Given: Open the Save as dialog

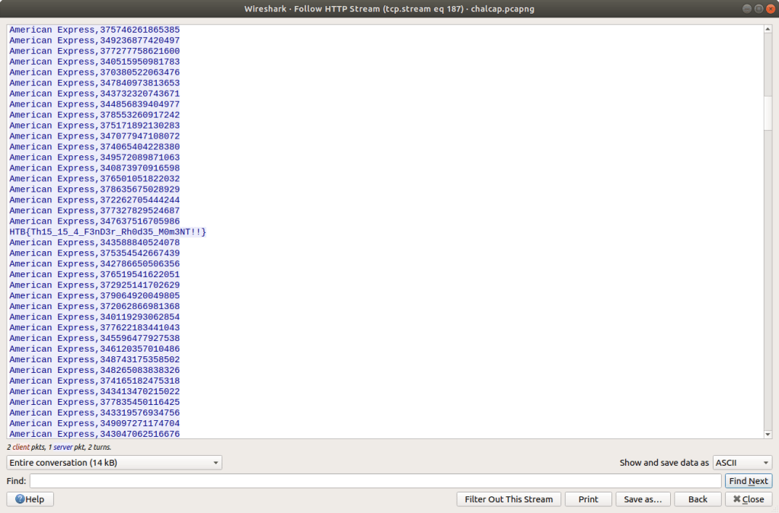Looking at the screenshot, I should point(643,499).
